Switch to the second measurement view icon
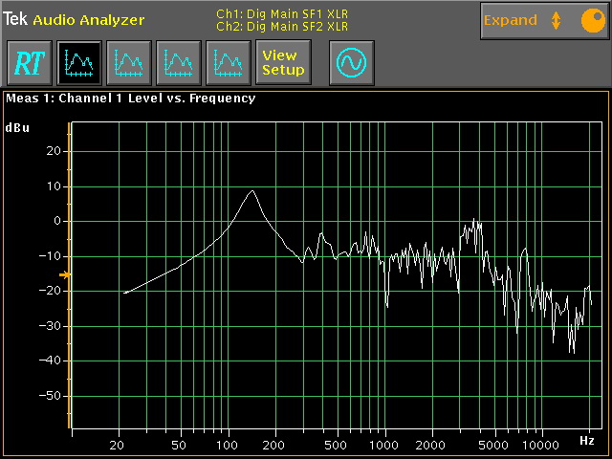The width and height of the screenshot is (612, 459). (x=128, y=63)
